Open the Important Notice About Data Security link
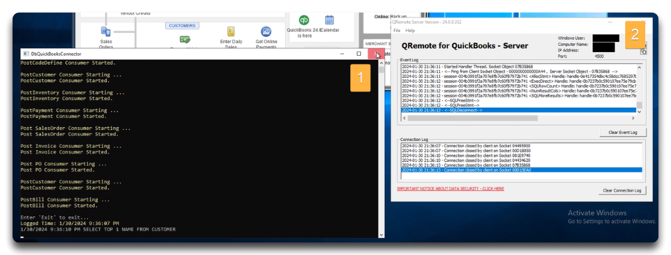 point(450,189)
